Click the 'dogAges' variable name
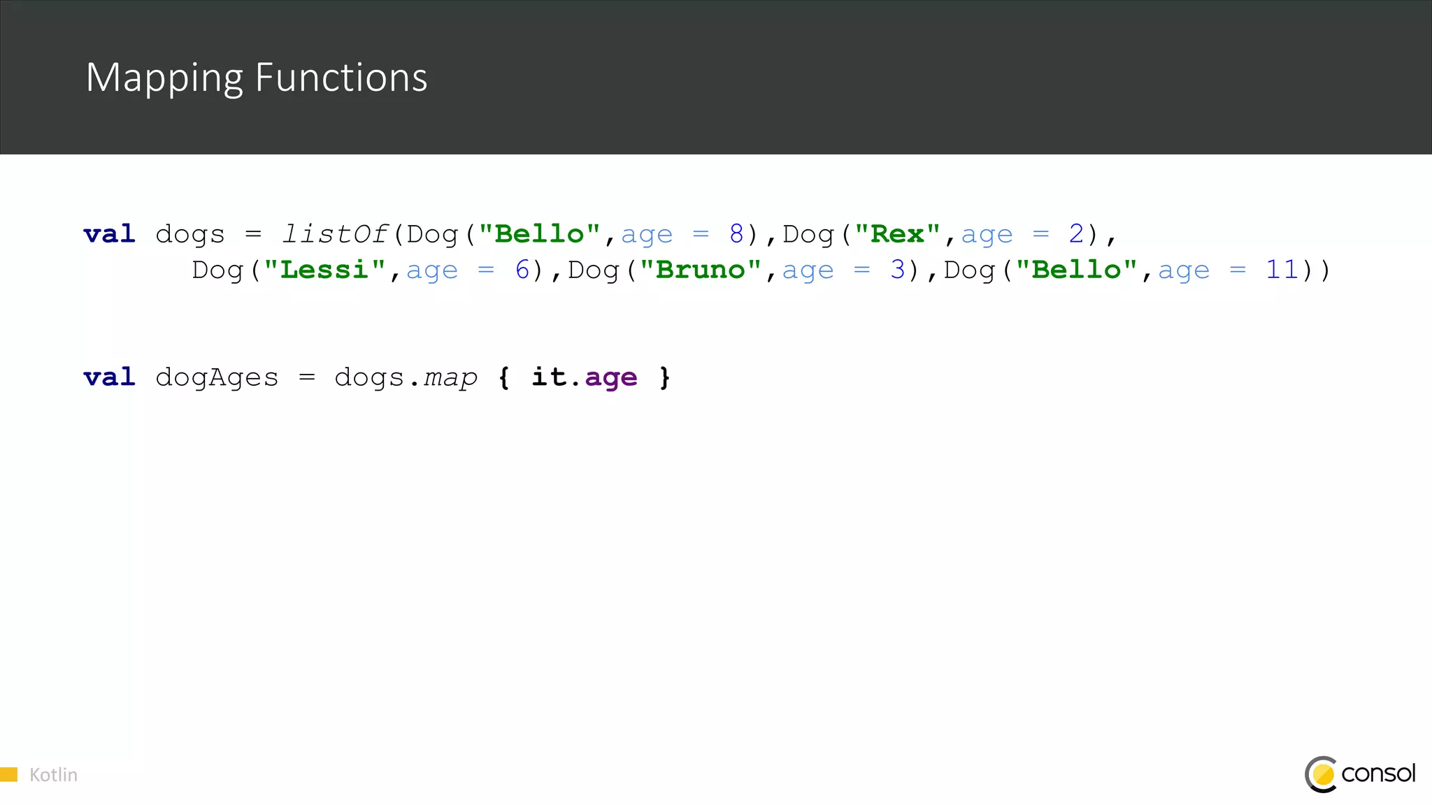 tap(217, 378)
